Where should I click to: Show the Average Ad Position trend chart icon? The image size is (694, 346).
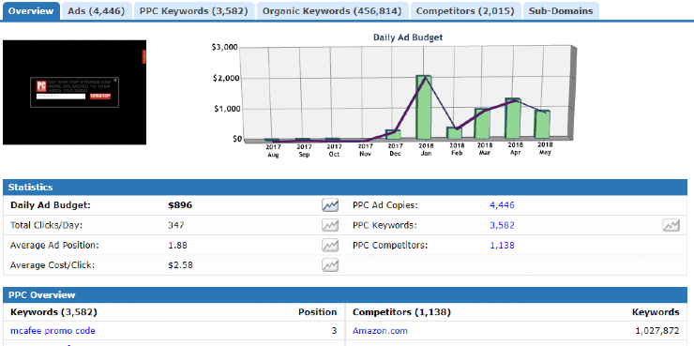330,245
